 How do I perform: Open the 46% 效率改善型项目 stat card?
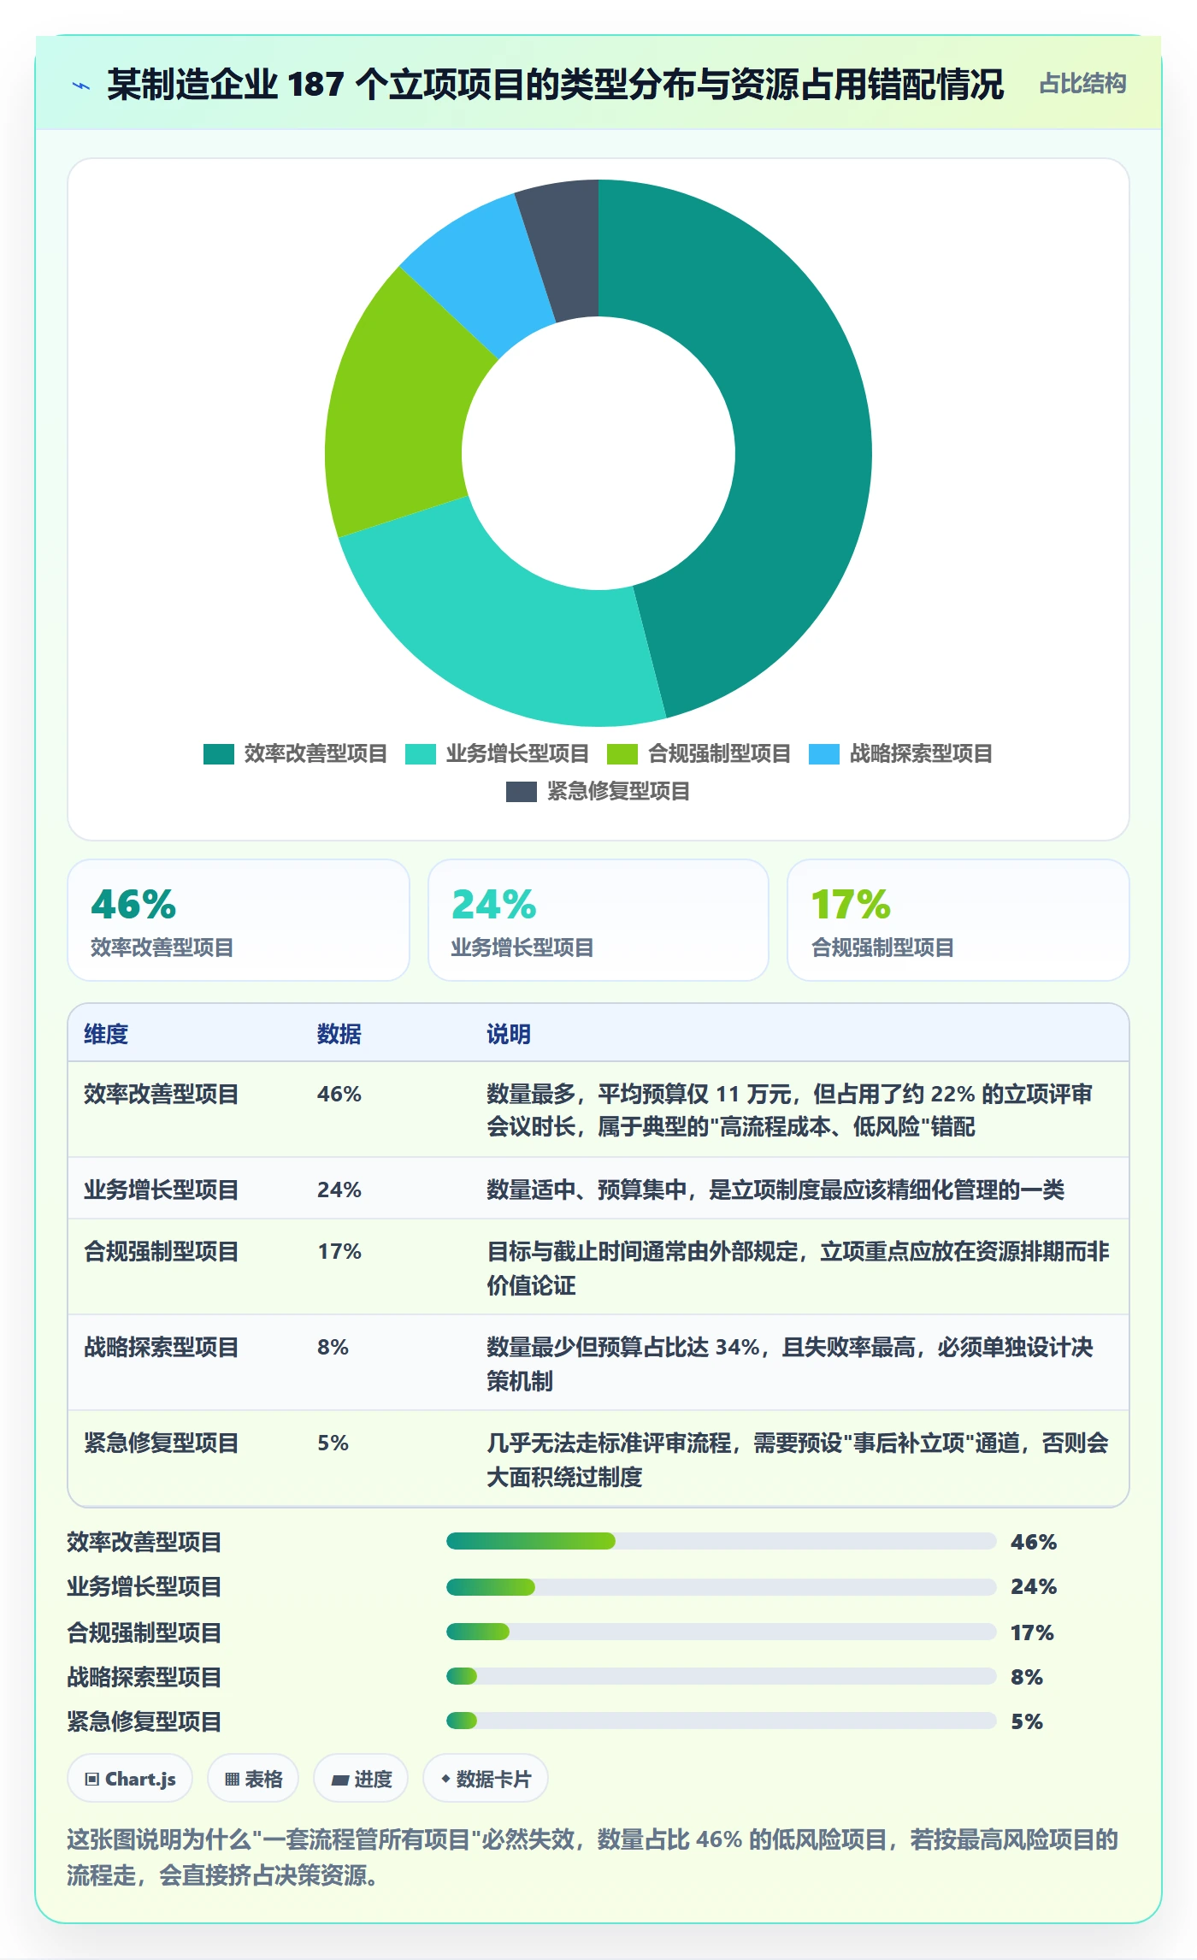pyautogui.click(x=239, y=920)
